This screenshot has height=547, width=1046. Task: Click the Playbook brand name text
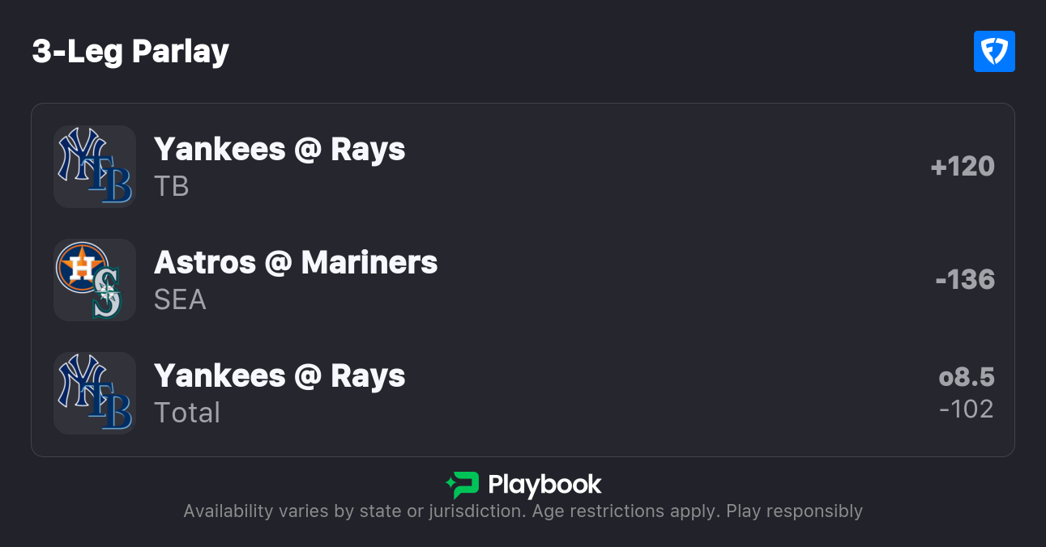point(544,485)
